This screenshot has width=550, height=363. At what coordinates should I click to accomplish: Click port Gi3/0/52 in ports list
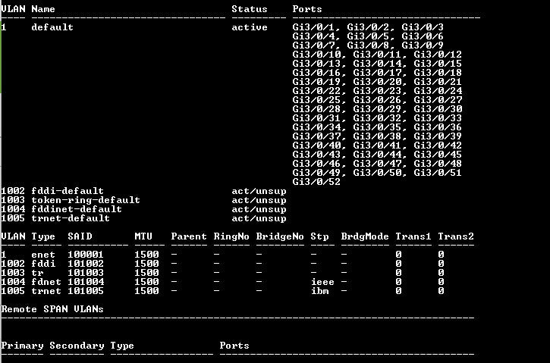tap(316, 182)
